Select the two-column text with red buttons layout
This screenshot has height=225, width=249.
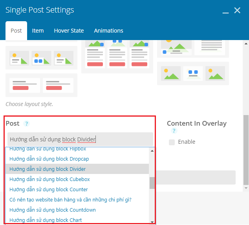tap(41, 85)
